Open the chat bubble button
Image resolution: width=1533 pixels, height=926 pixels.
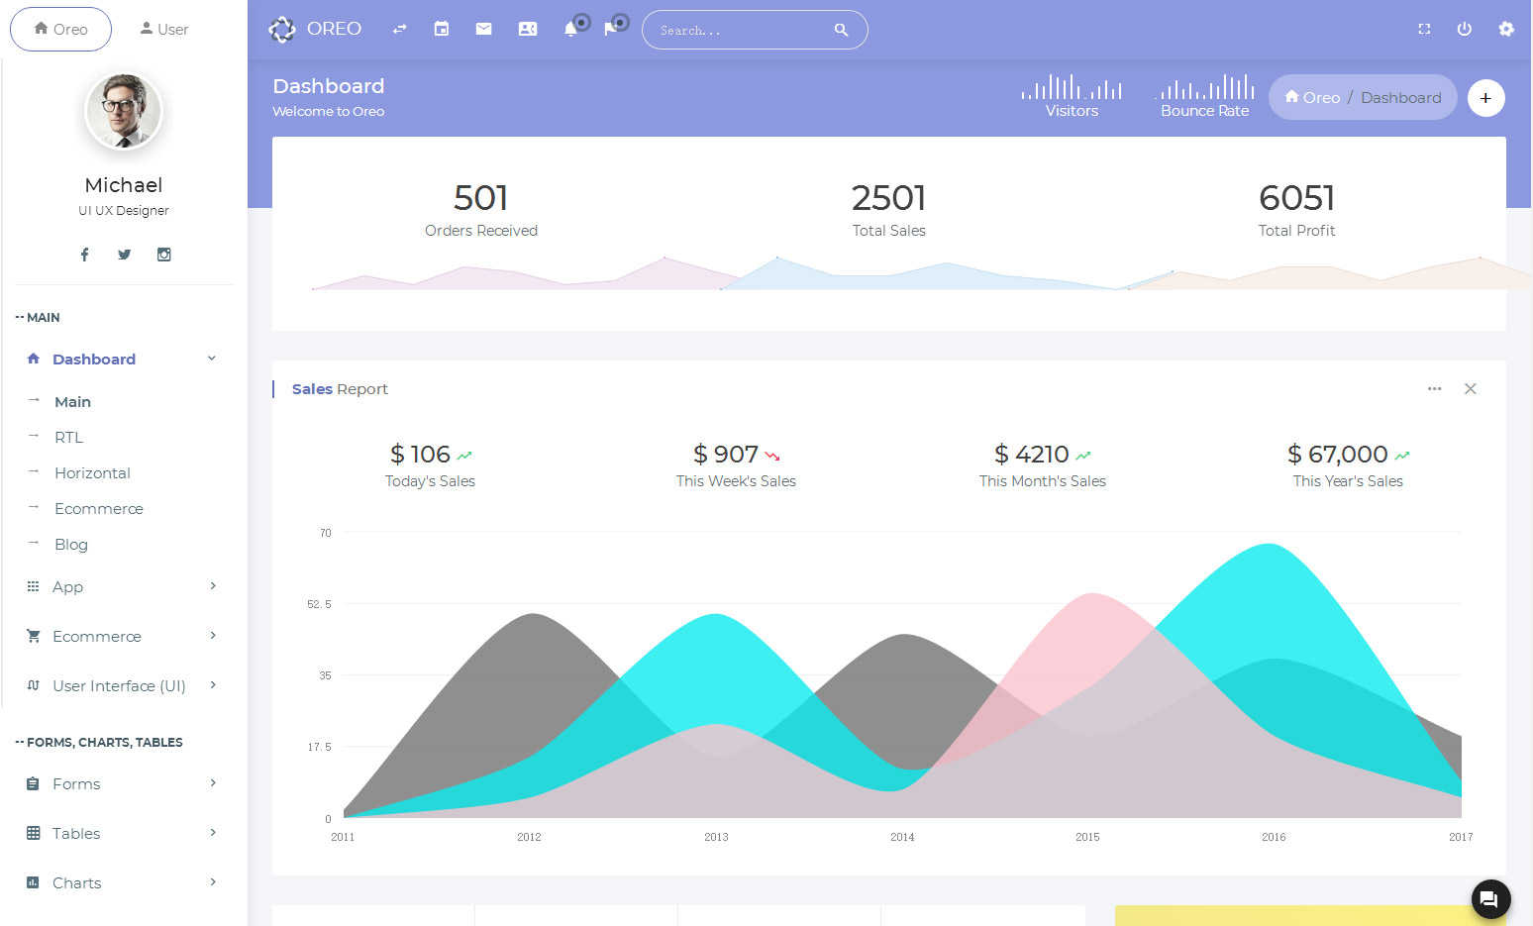coord(1490,899)
